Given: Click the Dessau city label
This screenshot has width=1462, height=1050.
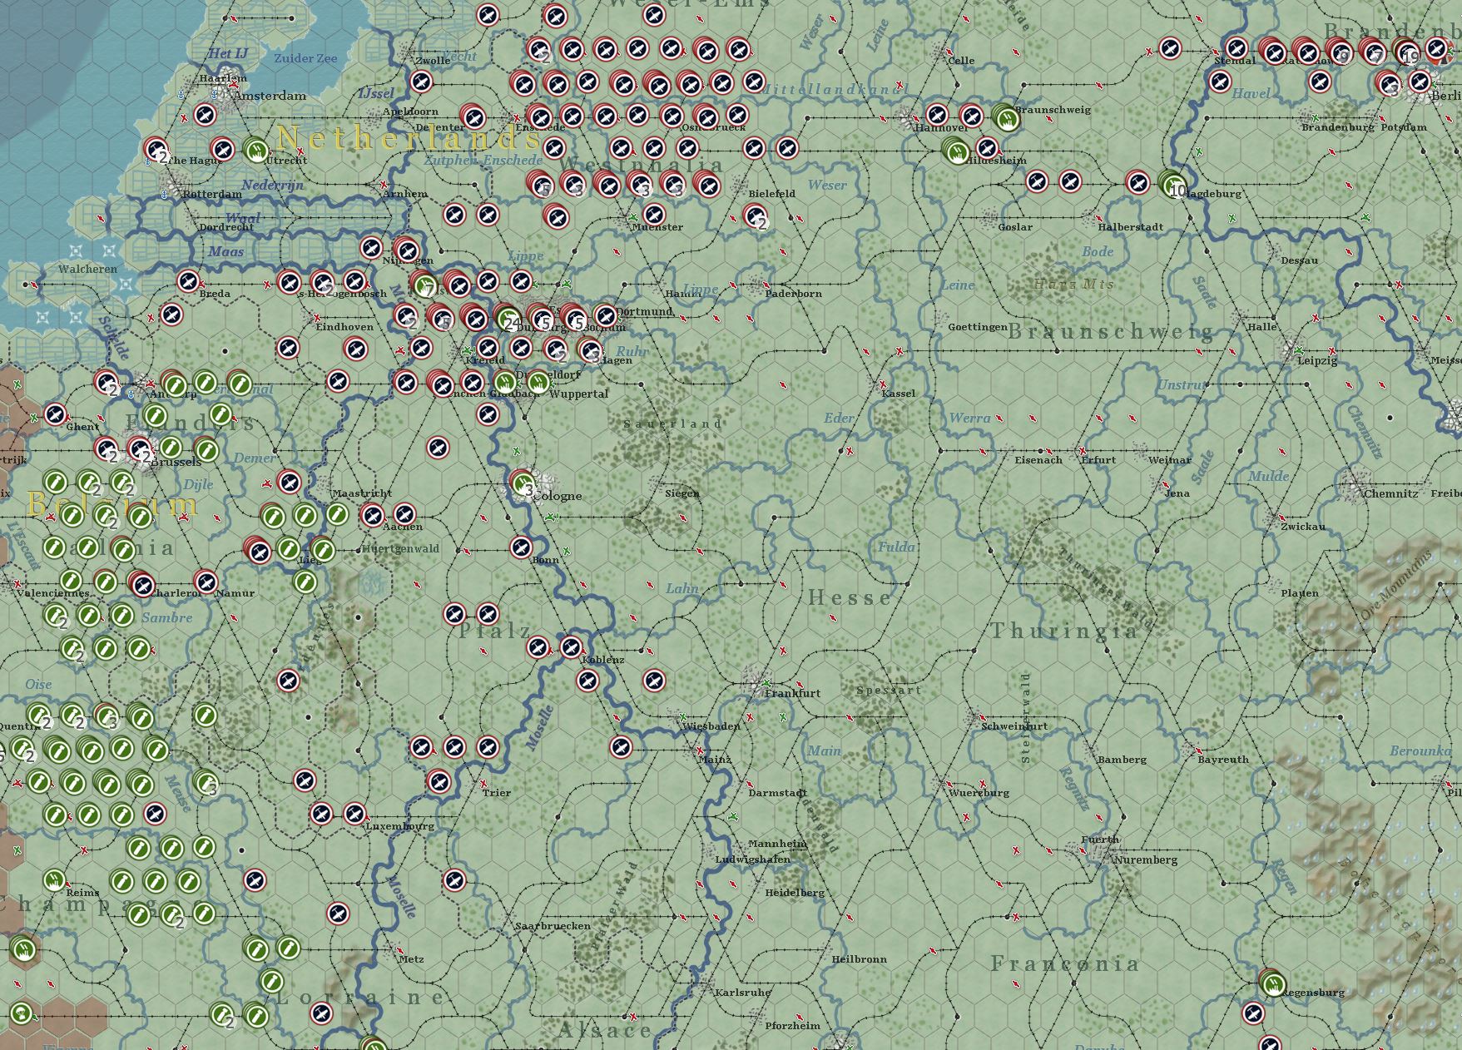Looking at the screenshot, I should click(1300, 260).
